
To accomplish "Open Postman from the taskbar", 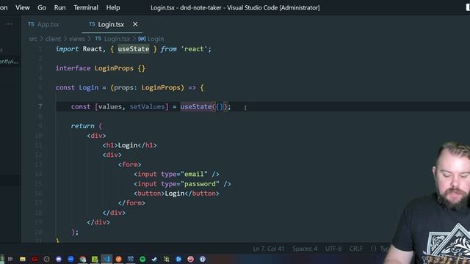I will point(119,259).
